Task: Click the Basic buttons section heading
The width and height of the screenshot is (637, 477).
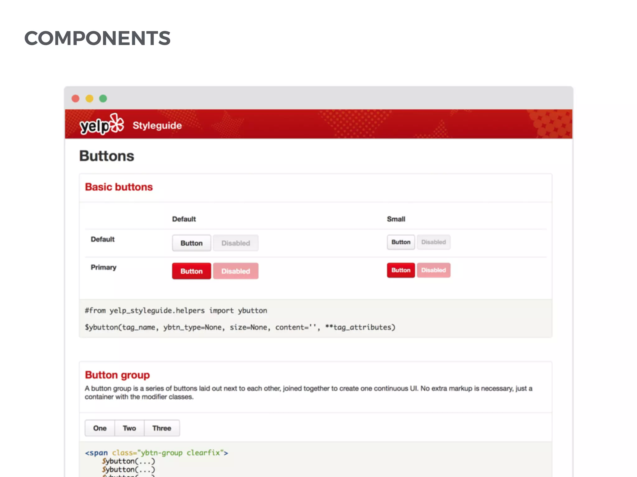Action: pyautogui.click(x=119, y=187)
